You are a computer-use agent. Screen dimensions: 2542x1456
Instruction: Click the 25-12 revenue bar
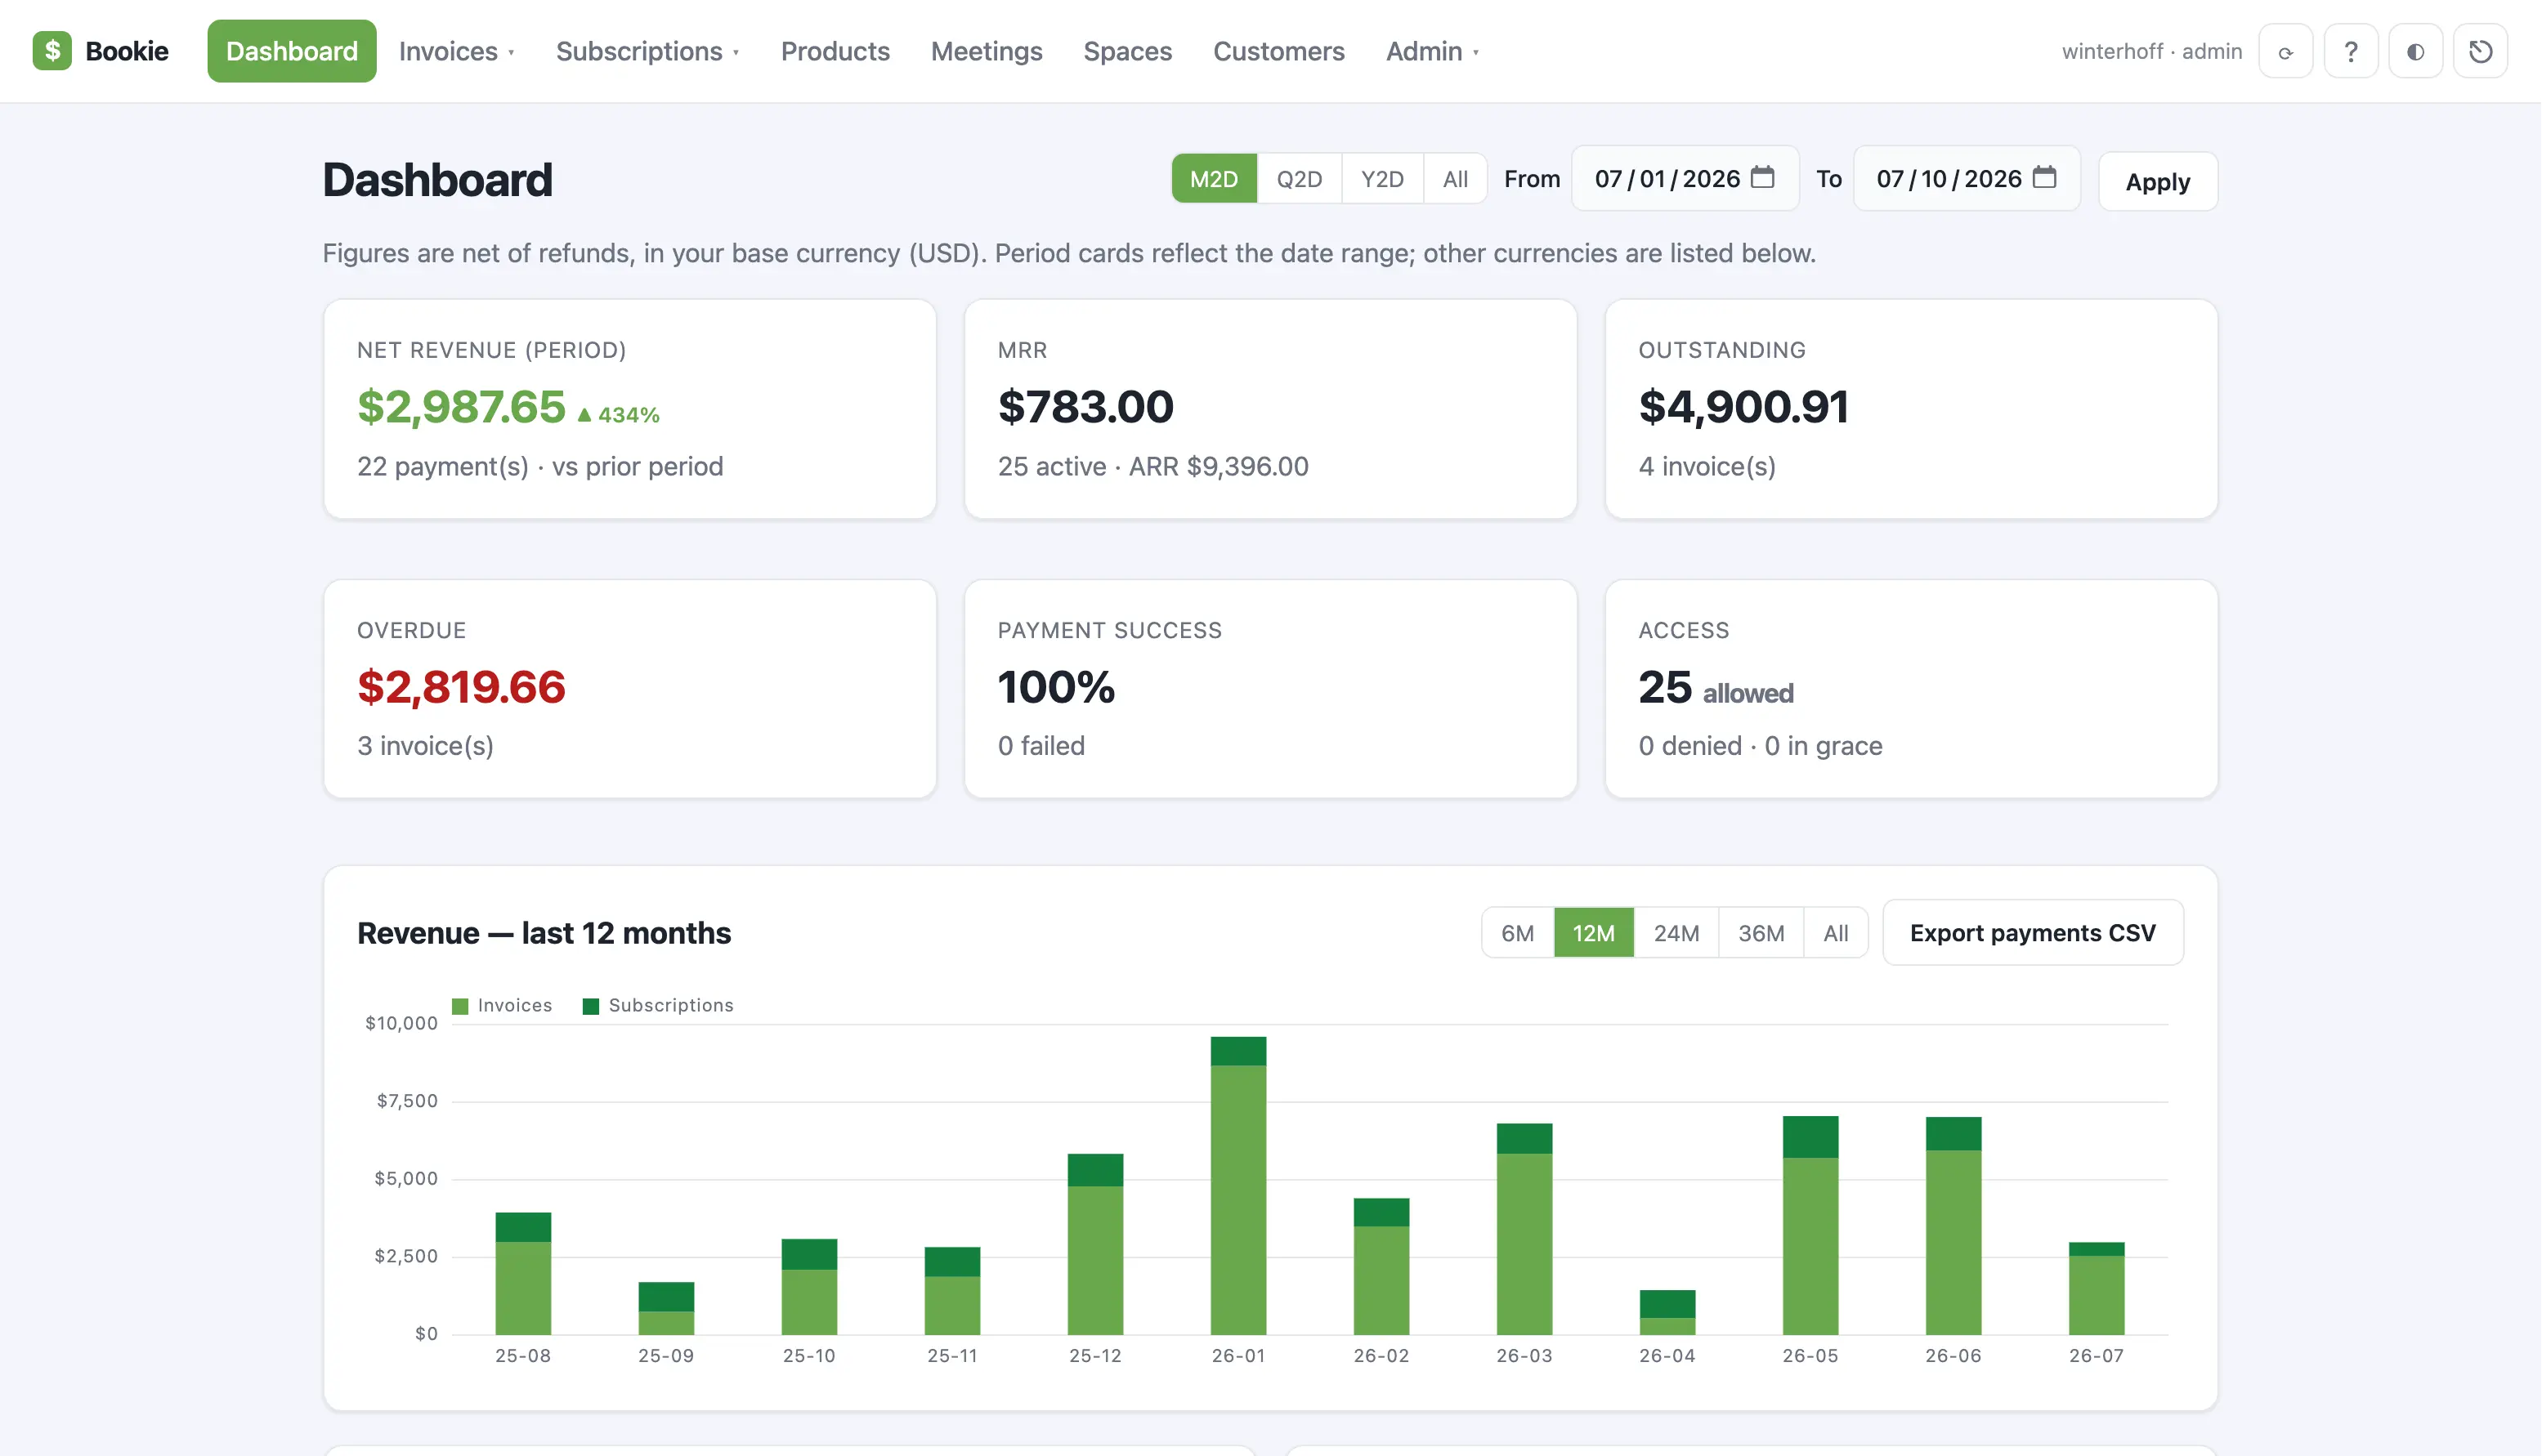point(1095,1244)
